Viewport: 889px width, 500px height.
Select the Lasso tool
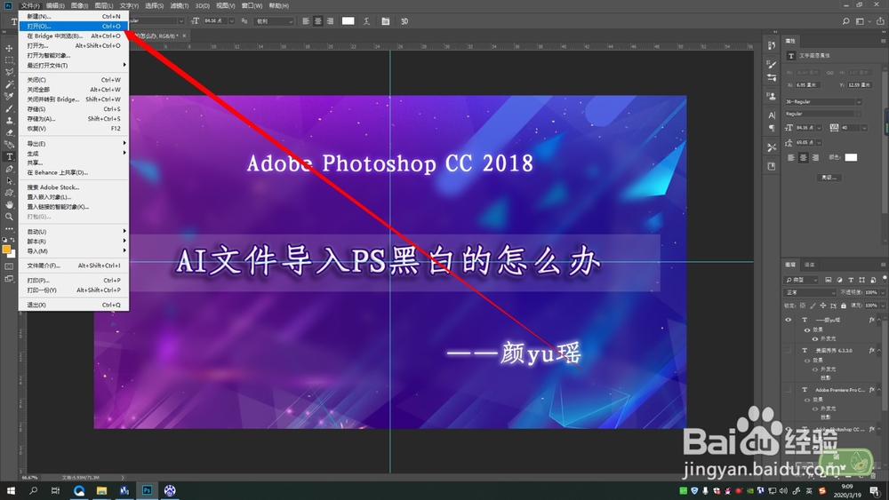(x=9, y=72)
